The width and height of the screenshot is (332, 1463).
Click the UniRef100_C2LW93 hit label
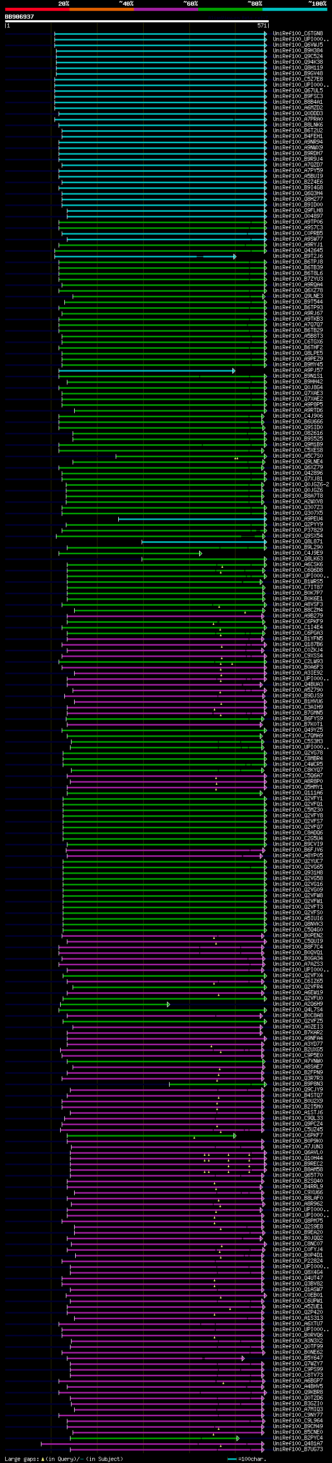(297, 662)
